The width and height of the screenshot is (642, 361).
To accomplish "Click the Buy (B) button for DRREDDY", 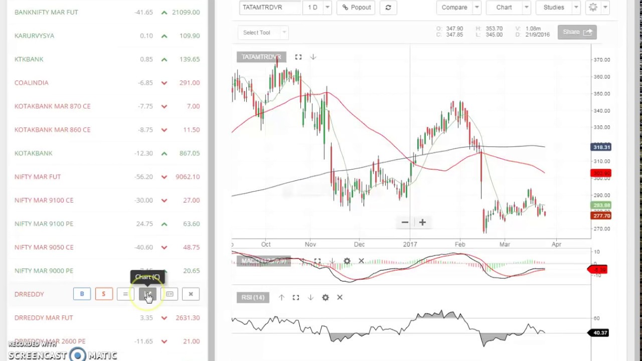I will [82, 294].
